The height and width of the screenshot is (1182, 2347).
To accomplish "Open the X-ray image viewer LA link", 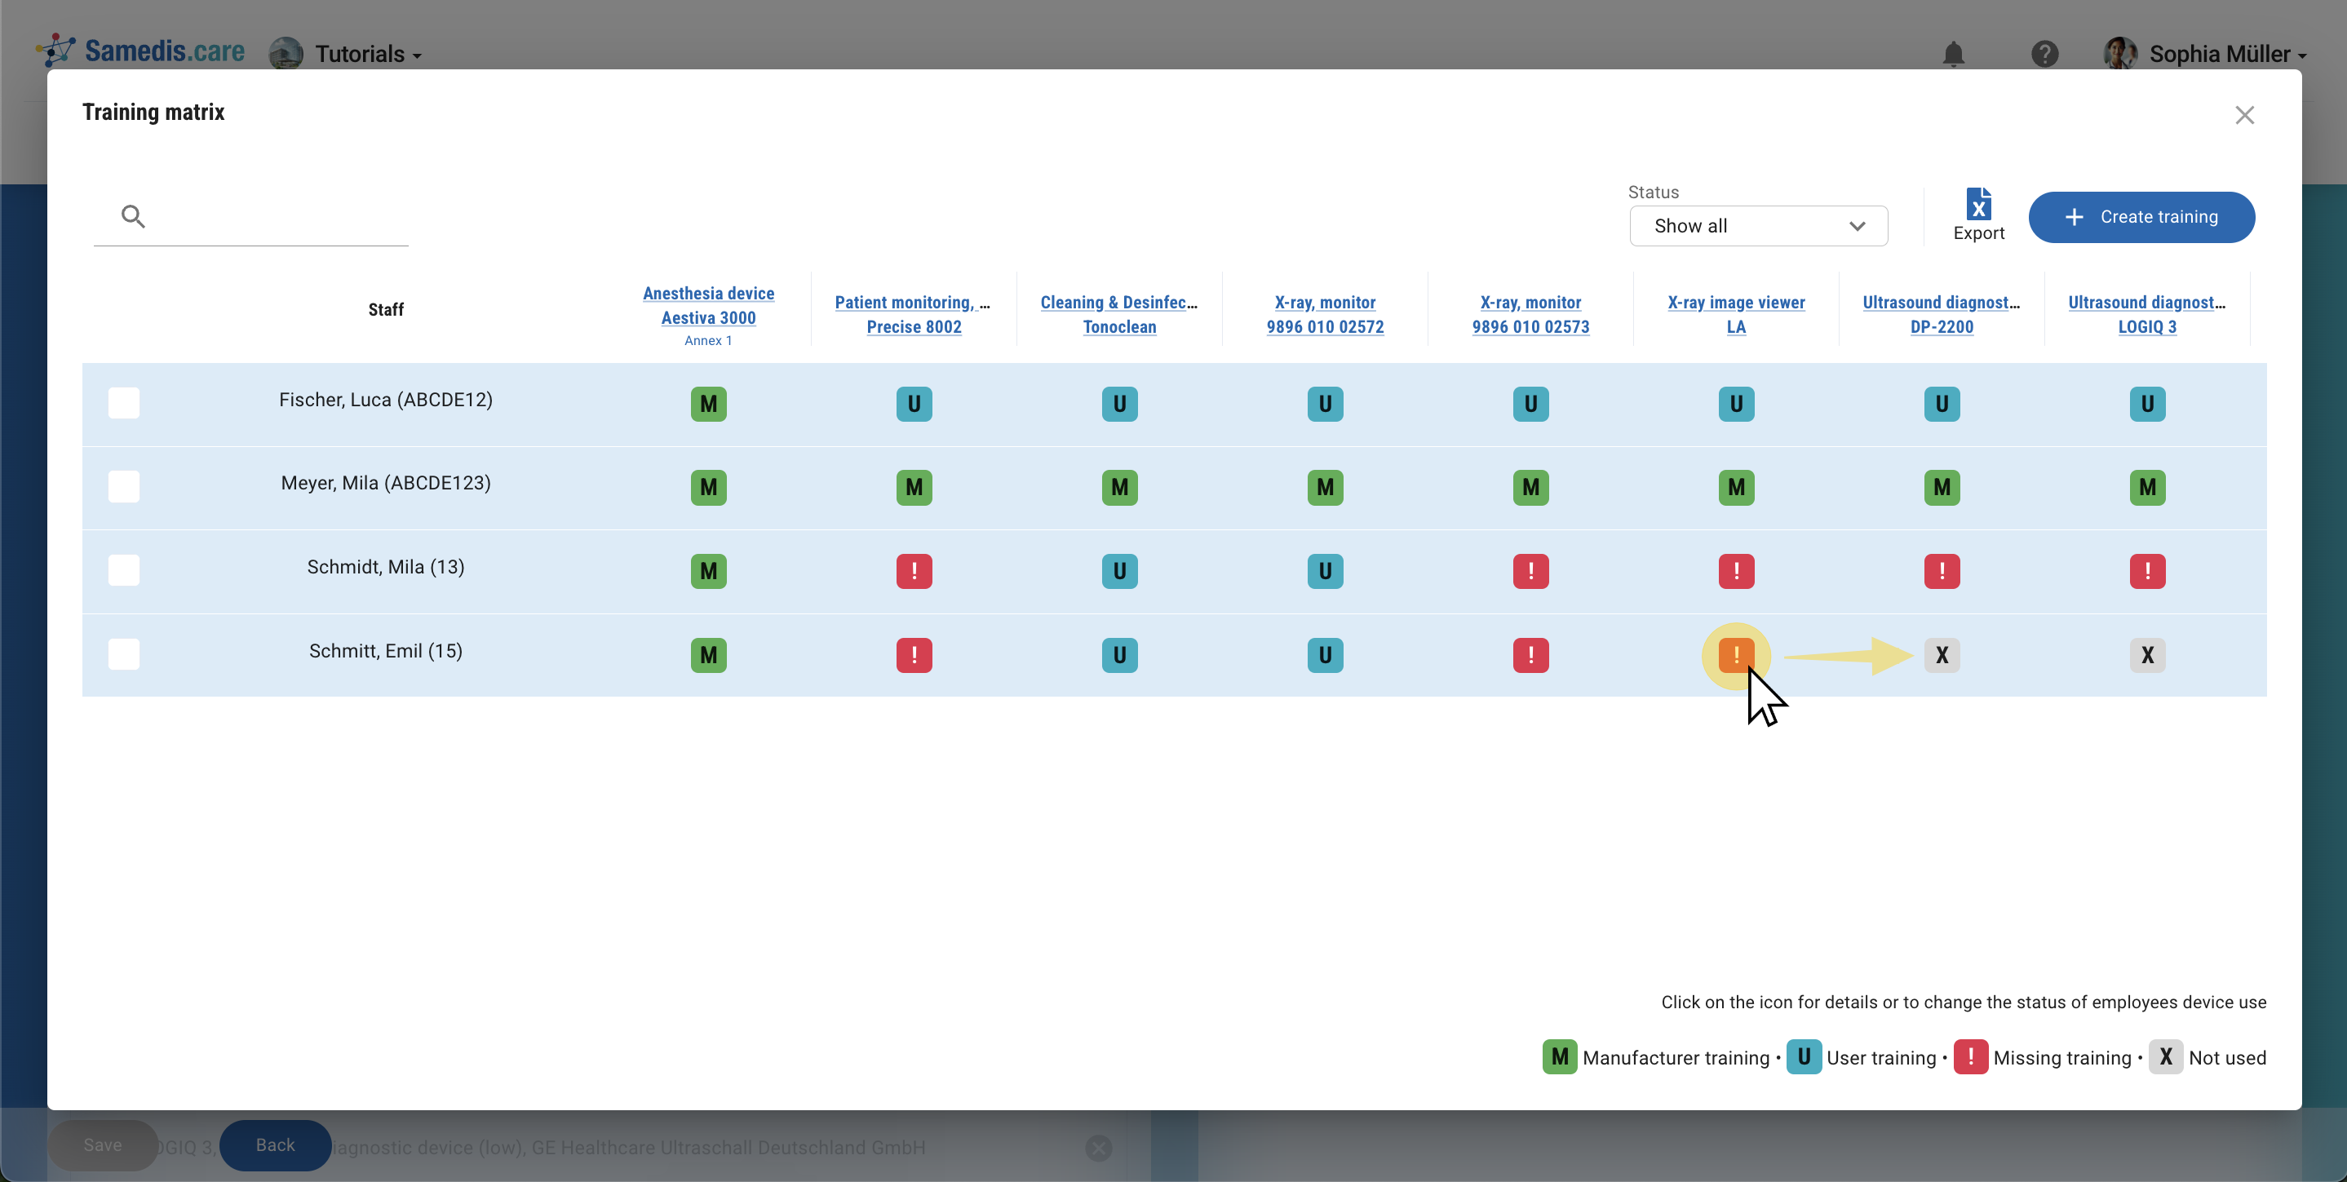I will click(1736, 314).
